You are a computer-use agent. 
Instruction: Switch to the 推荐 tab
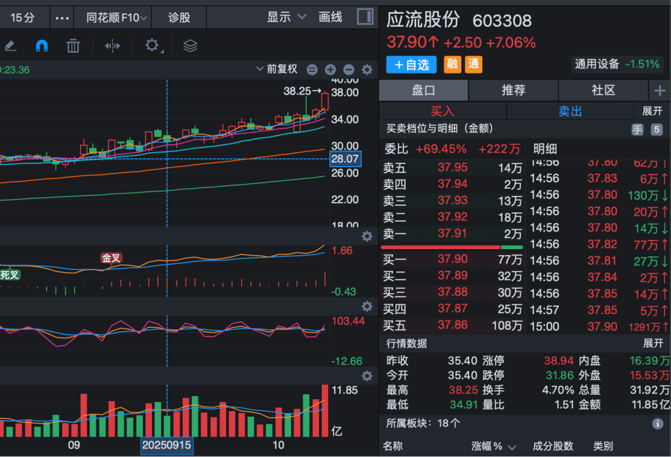coord(513,90)
